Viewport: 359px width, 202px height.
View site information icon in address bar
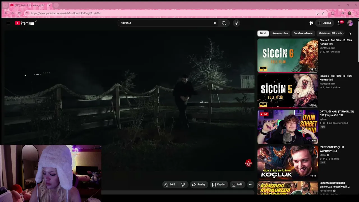click(27, 13)
